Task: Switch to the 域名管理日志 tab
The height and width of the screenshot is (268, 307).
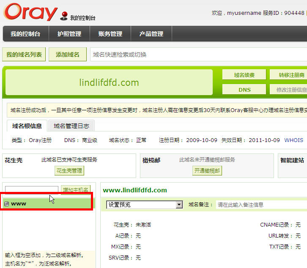Action: click(71, 126)
